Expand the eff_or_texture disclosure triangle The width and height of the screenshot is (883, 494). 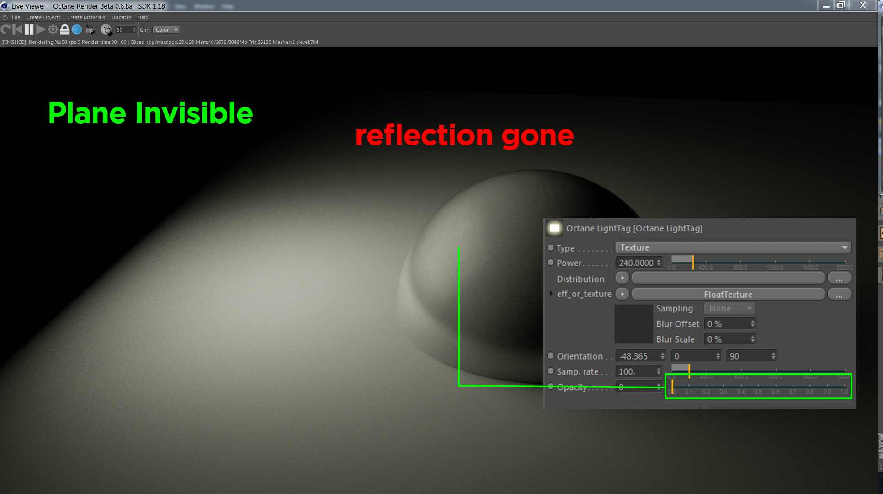coord(551,294)
